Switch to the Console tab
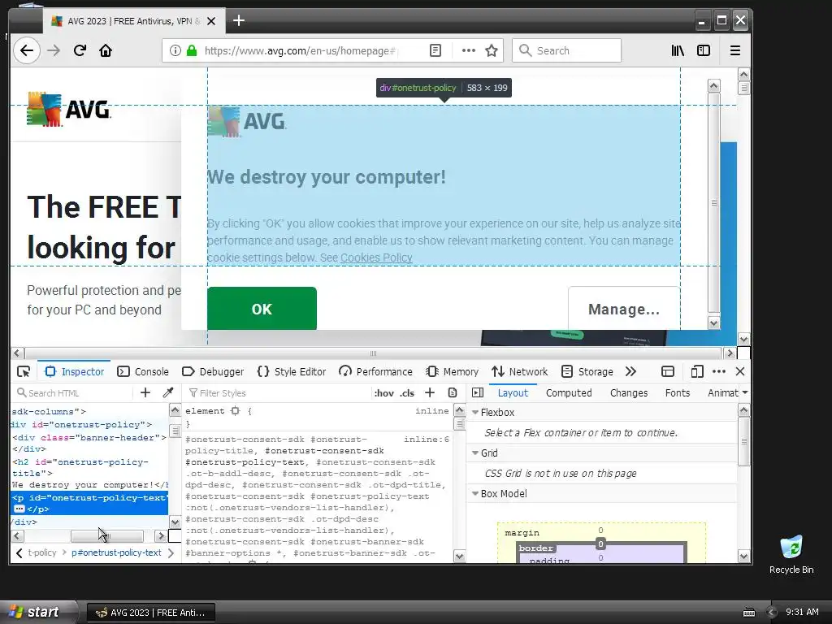 coord(143,371)
